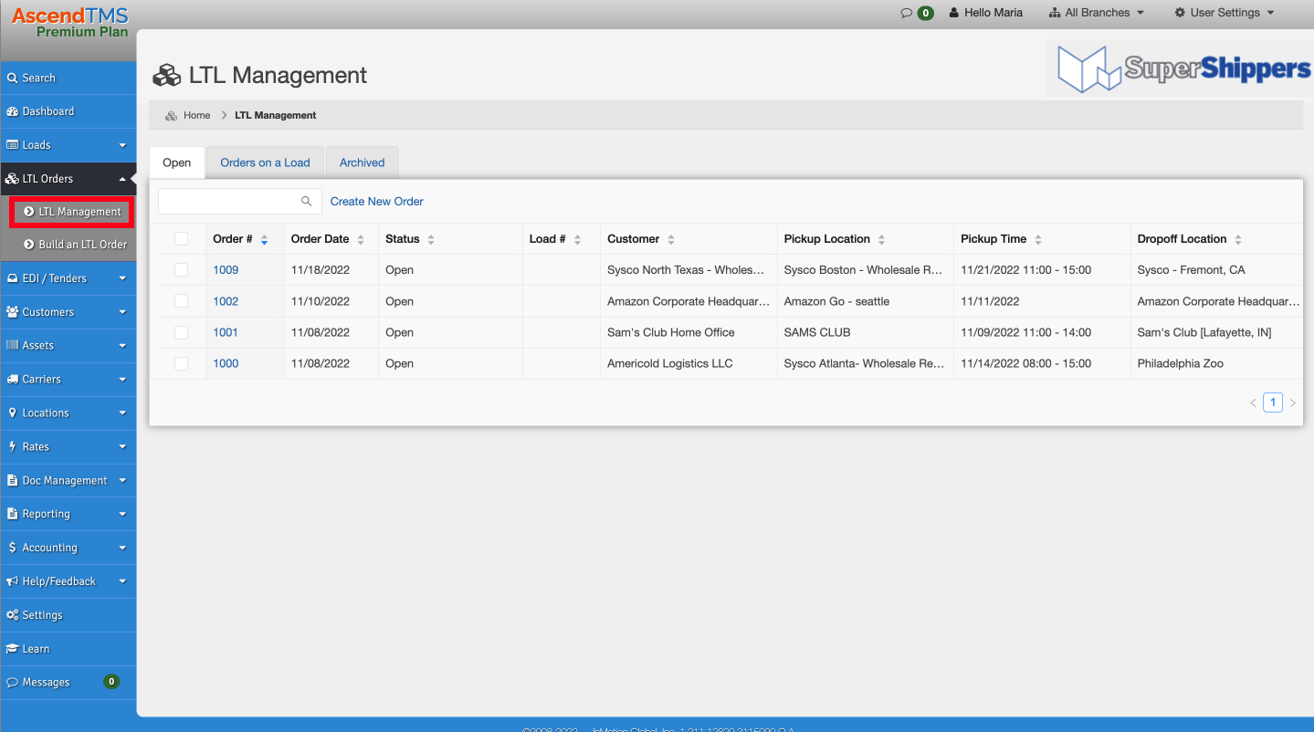
Task: Open LTL Management in sidebar
Action: 71,212
